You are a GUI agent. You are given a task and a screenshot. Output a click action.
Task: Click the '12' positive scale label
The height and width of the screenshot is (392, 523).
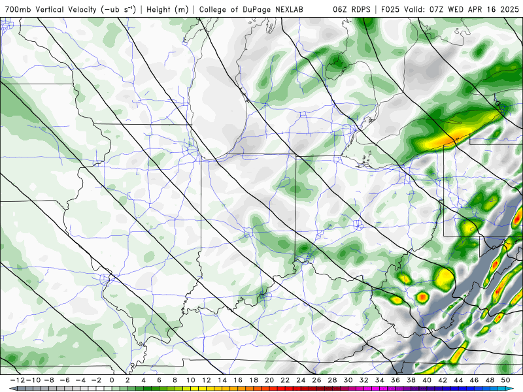(x=207, y=380)
